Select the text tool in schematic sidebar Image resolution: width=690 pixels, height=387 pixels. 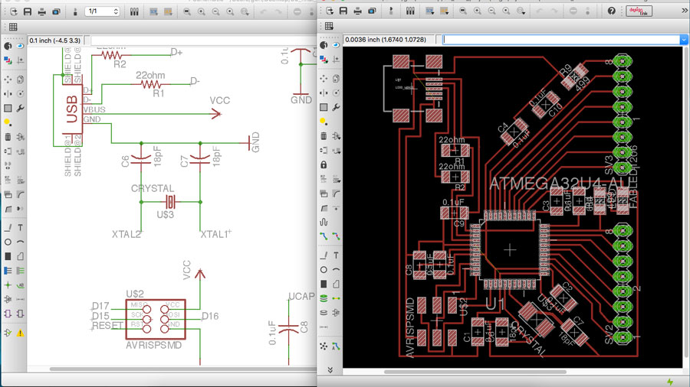click(x=21, y=227)
